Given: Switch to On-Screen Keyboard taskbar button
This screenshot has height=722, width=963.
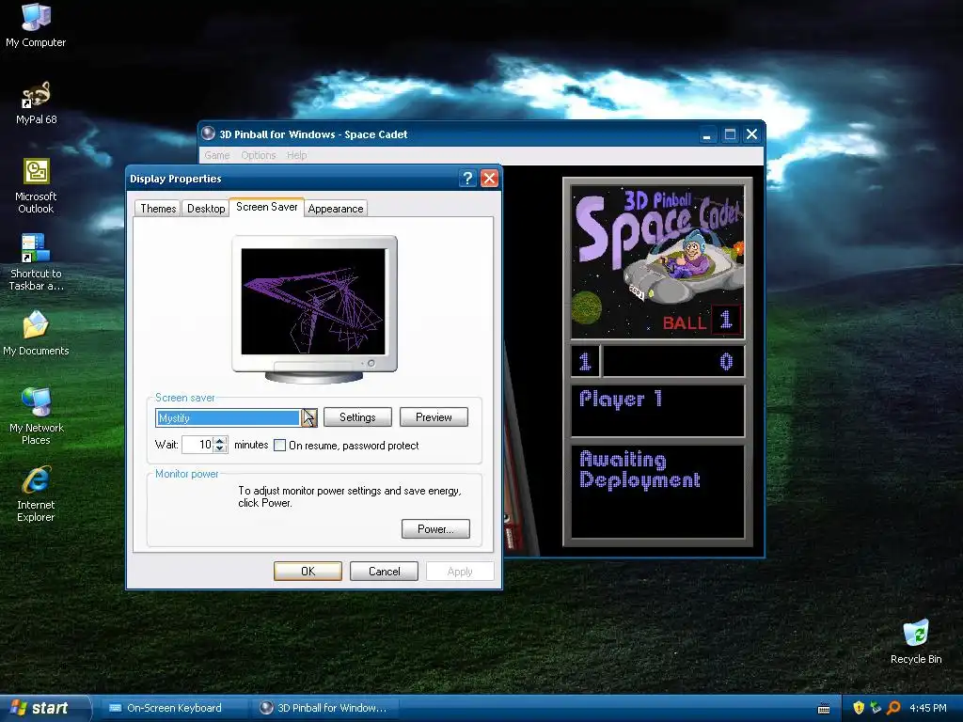Looking at the screenshot, I should coord(173,708).
